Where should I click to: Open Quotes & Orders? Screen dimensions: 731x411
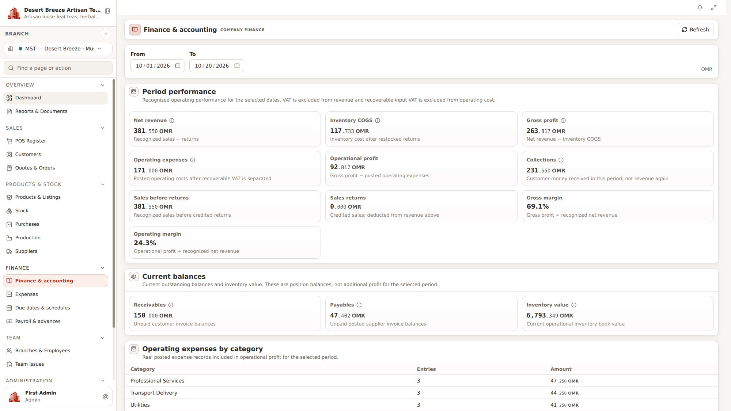(x=56, y=168)
